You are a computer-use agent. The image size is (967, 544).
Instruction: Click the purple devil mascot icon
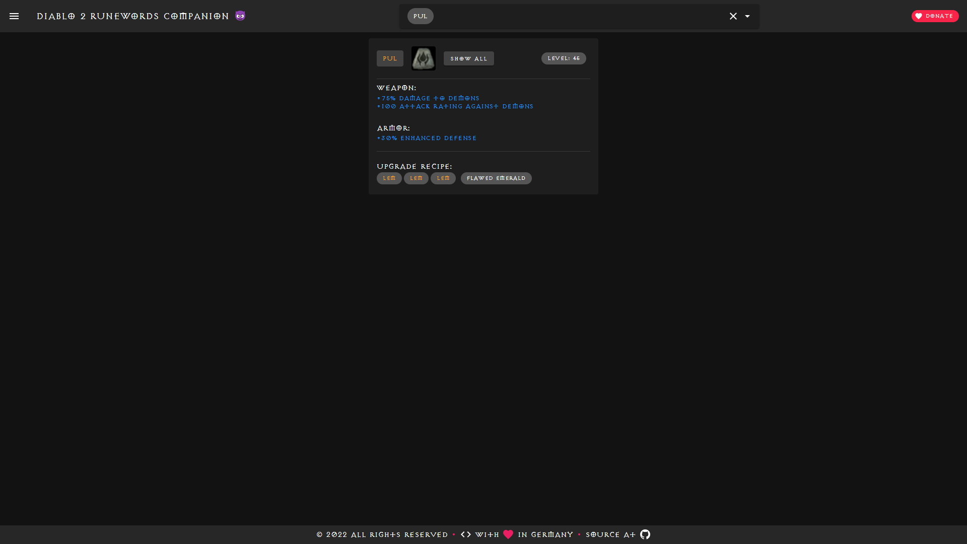click(x=240, y=16)
